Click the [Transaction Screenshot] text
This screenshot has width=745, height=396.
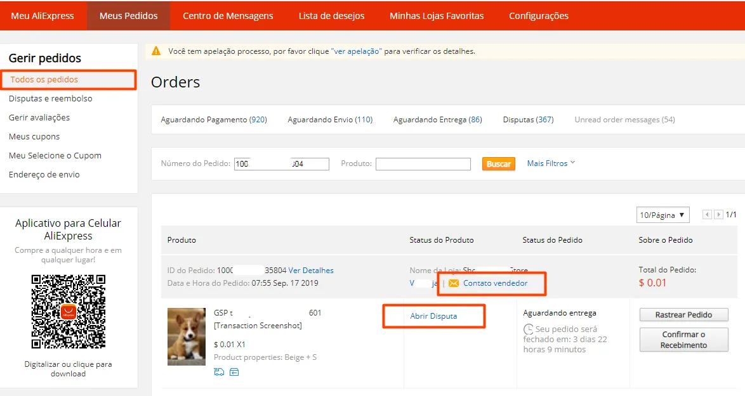coord(258,325)
